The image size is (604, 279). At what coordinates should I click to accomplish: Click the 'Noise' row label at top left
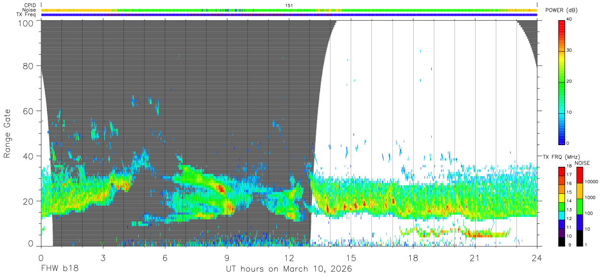tap(30, 10)
